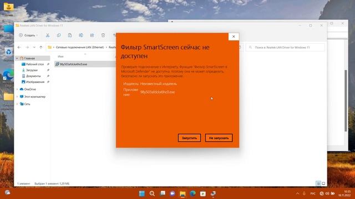Click the Explorer search field
This screenshot has height=199, width=355.
tap(285, 48)
